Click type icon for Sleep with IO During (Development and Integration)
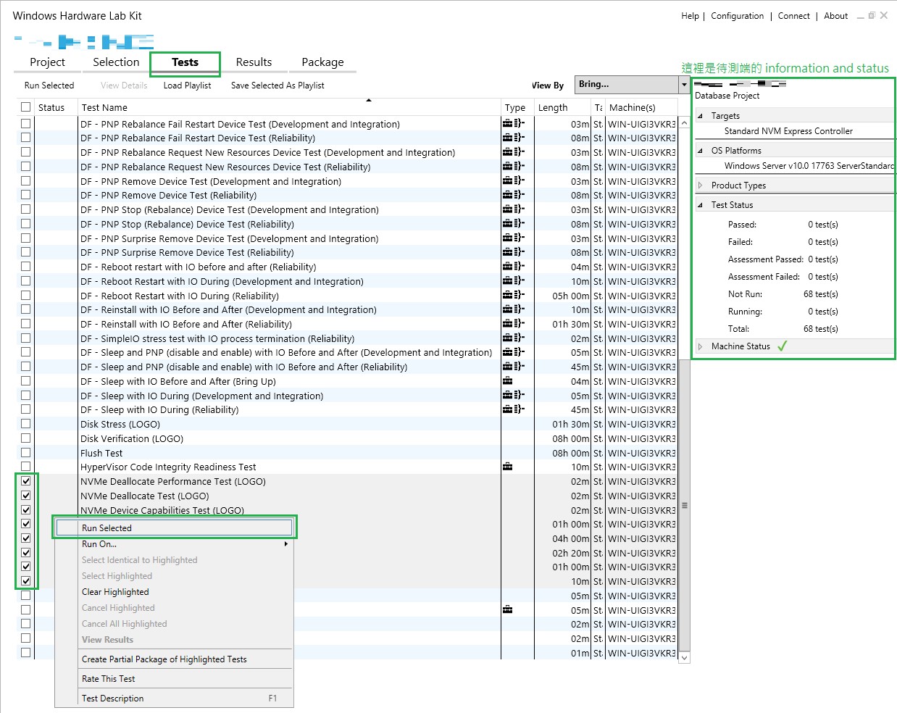 pyautogui.click(x=513, y=396)
